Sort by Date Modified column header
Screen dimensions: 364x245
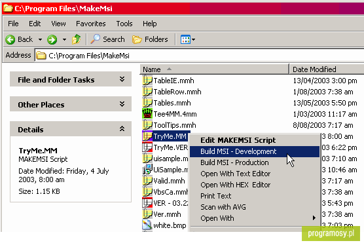coord(327,69)
